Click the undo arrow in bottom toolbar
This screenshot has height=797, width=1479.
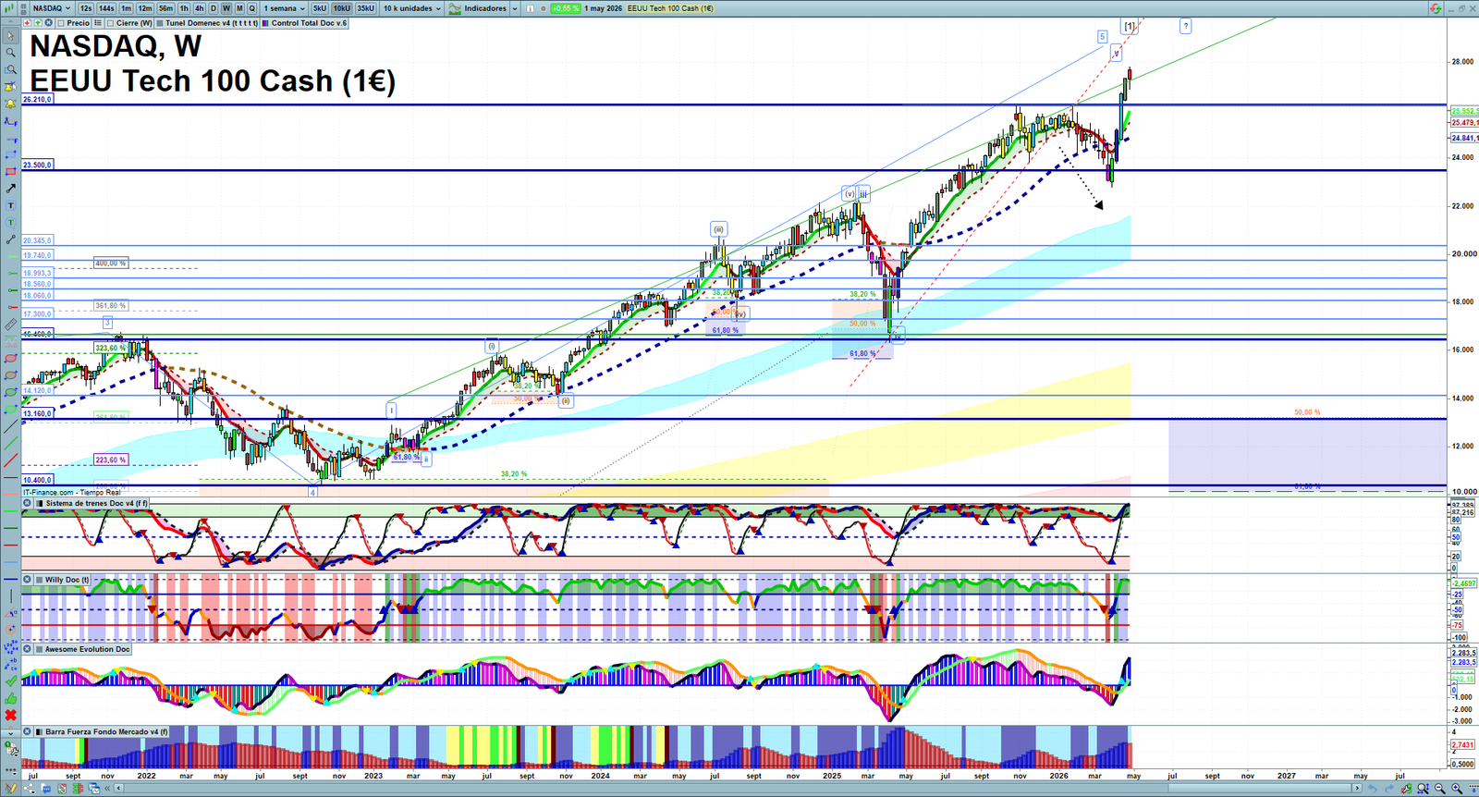[x=1373, y=789]
